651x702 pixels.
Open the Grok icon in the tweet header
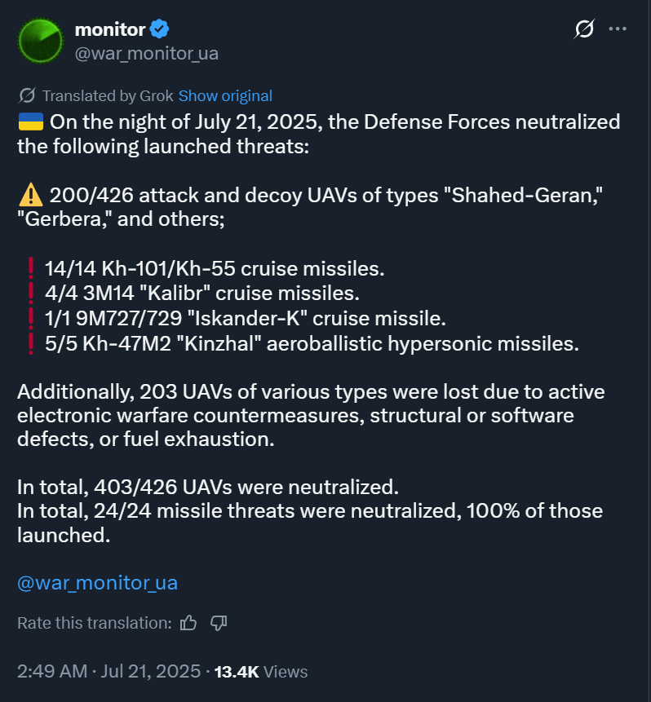click(584, 29)
